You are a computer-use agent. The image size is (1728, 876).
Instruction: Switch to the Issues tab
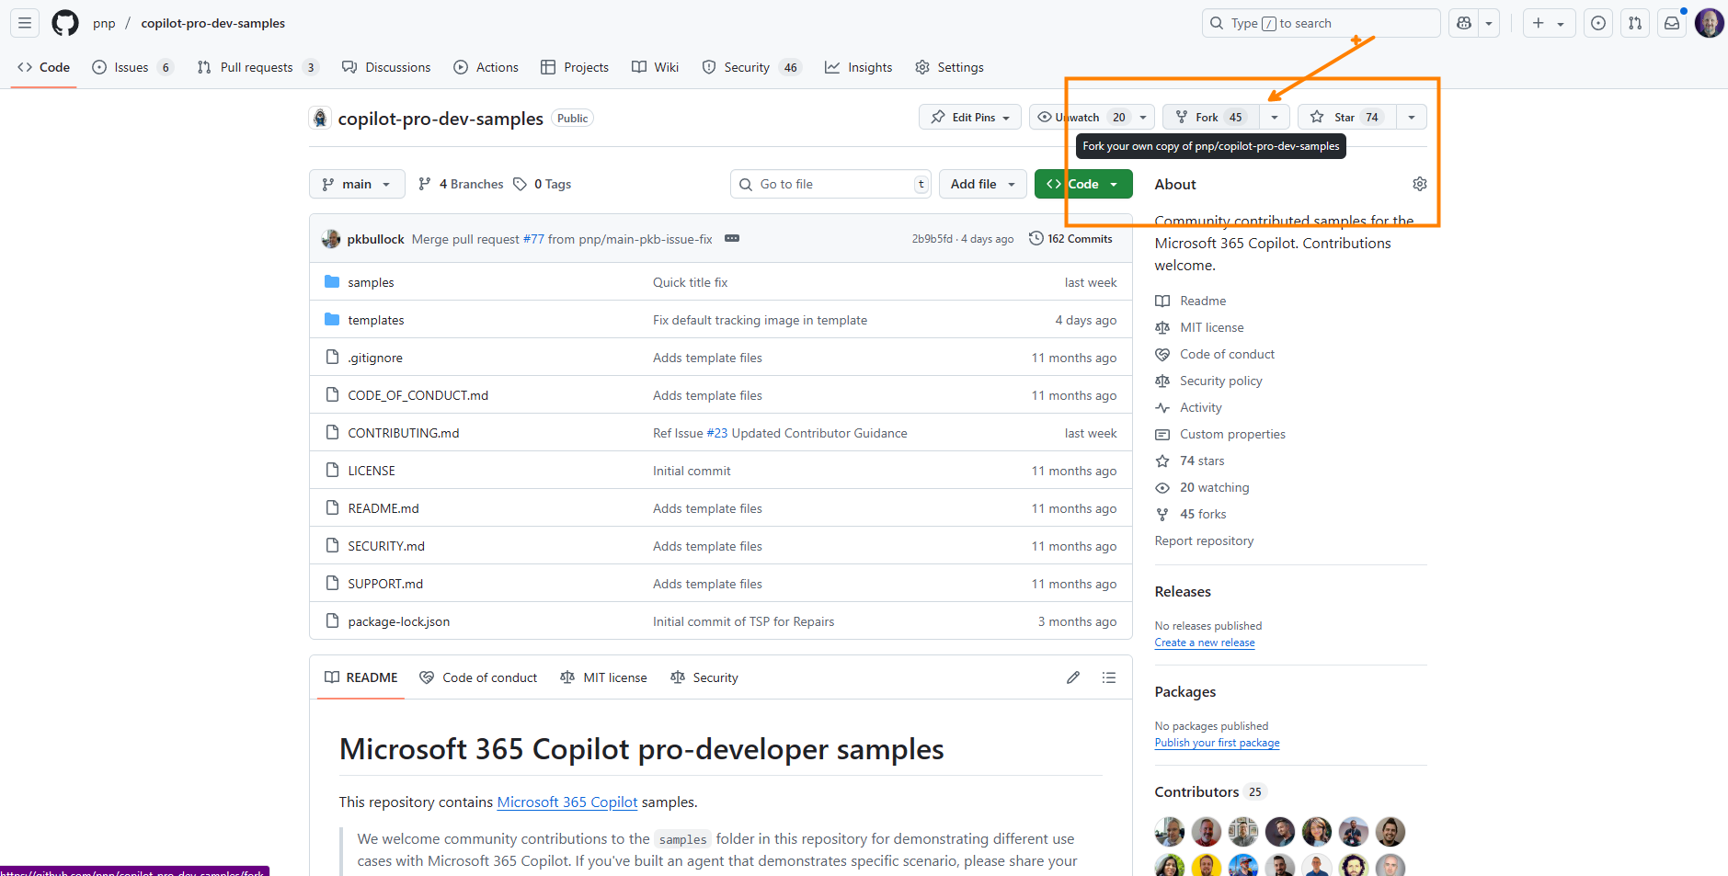point(133,67)
